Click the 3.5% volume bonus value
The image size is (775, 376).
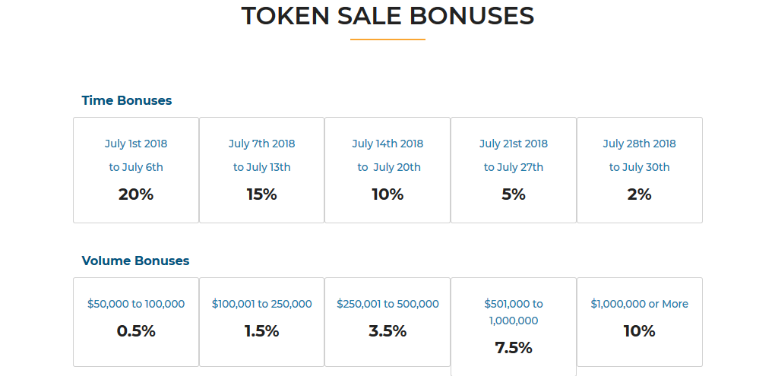tap(387, 331)
